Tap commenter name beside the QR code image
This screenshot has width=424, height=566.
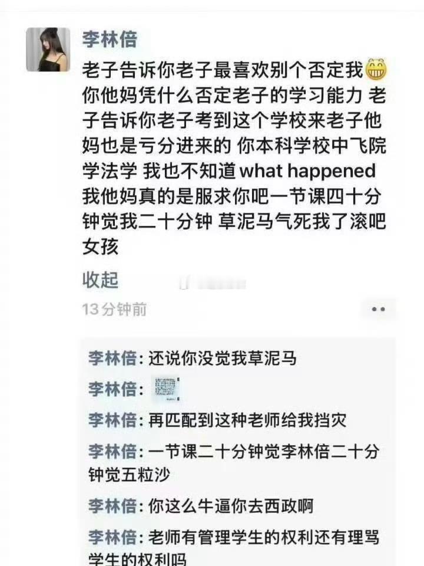click(112, 389)
